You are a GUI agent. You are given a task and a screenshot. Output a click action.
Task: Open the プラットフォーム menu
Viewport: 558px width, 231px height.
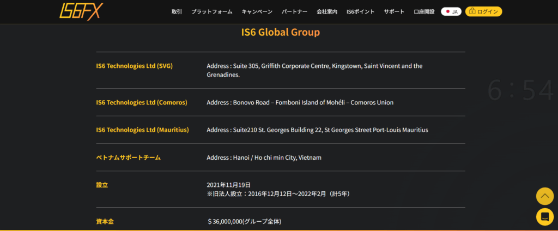pos(212,12)
